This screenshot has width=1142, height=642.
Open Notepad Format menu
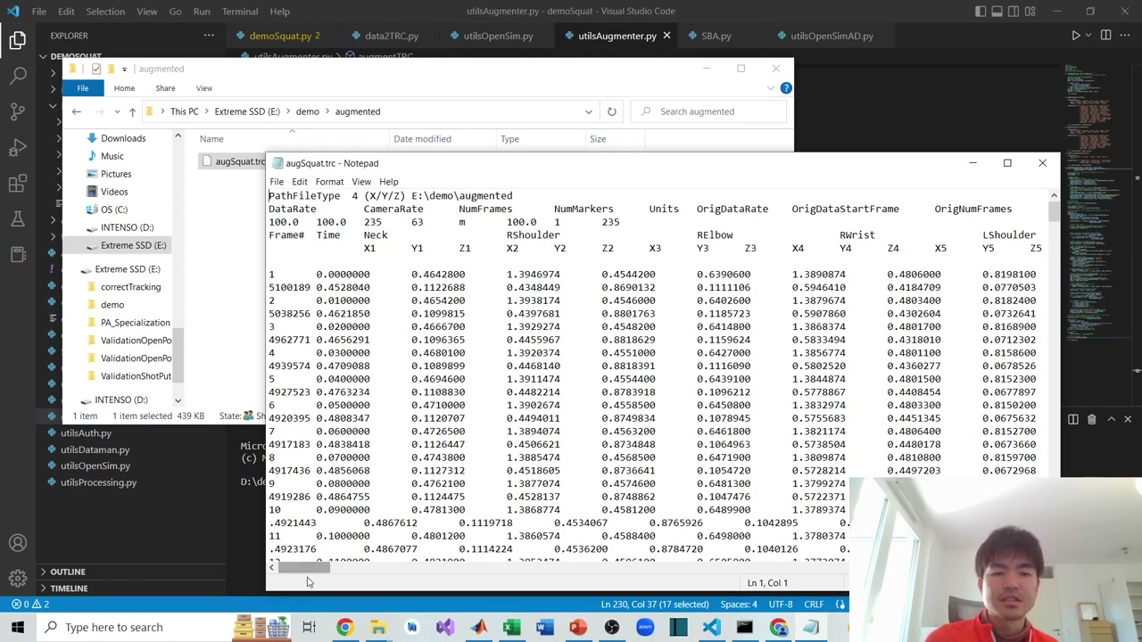click(x=329, y=182)
